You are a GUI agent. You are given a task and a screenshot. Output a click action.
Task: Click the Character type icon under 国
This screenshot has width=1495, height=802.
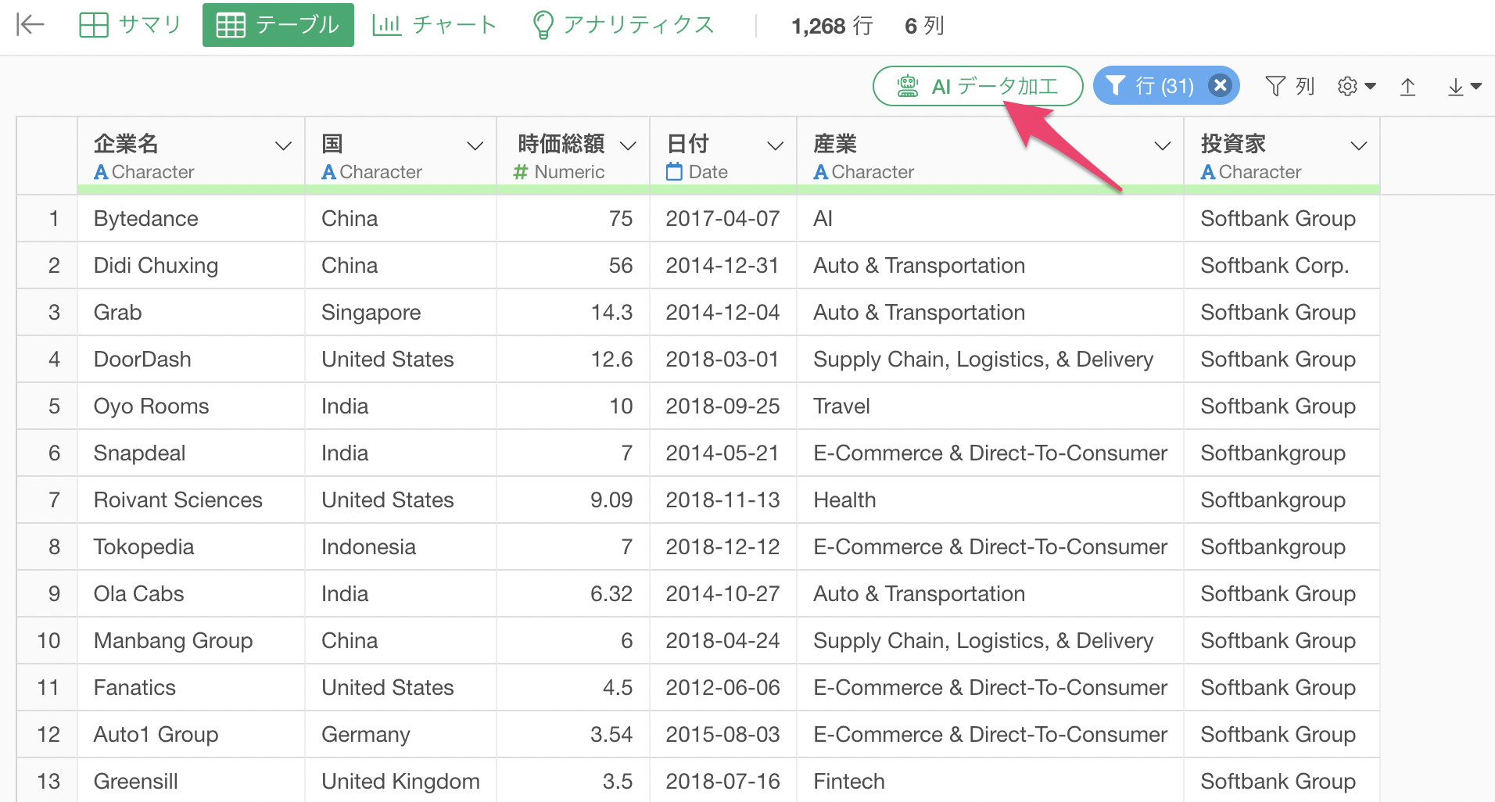(x=328, y=172)
